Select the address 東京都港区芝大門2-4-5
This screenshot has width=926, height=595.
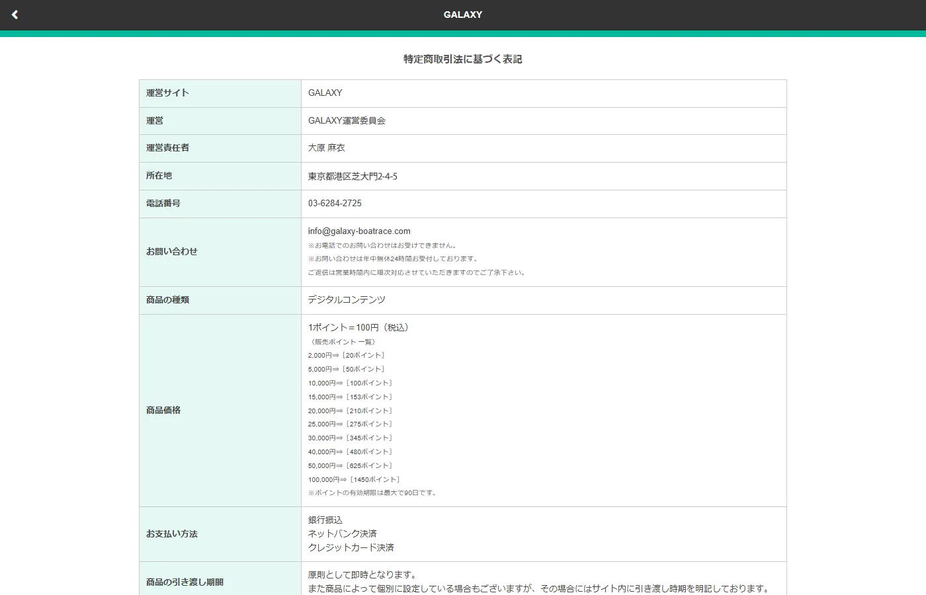(353, 177)
